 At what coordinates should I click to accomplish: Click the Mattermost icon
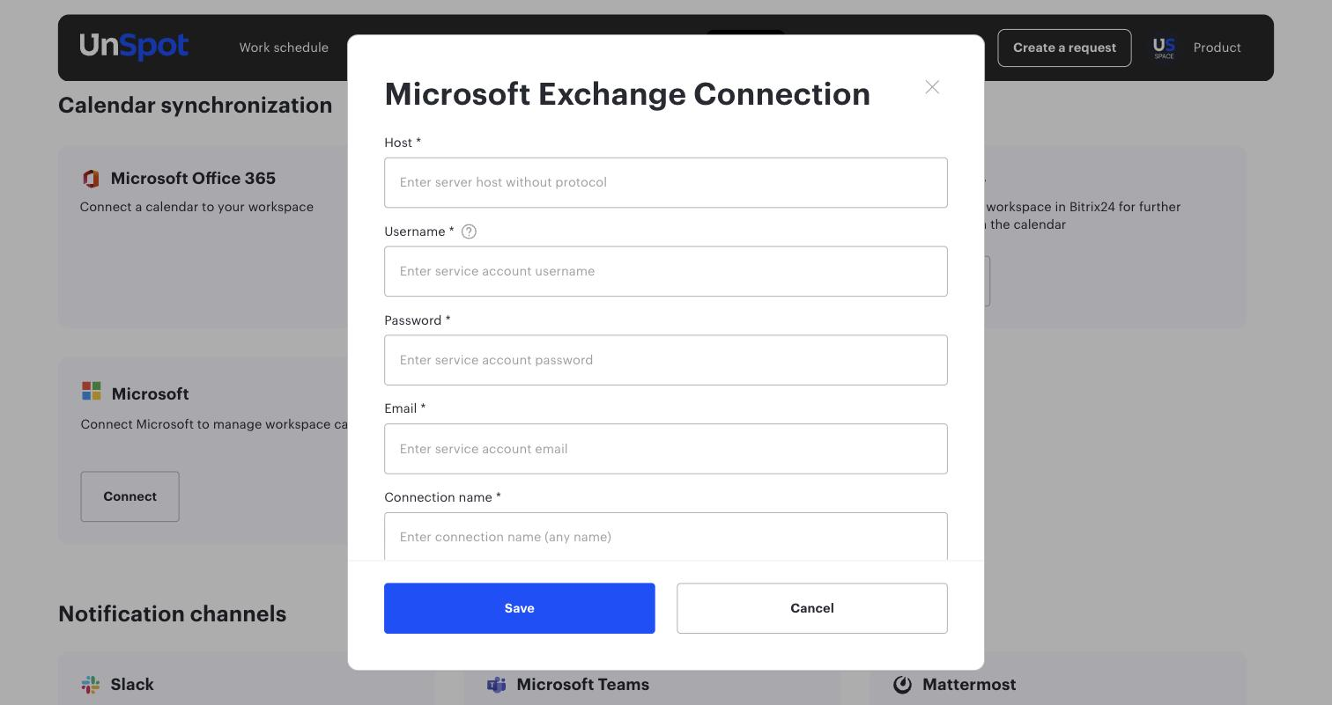click(x=902, y=685)
